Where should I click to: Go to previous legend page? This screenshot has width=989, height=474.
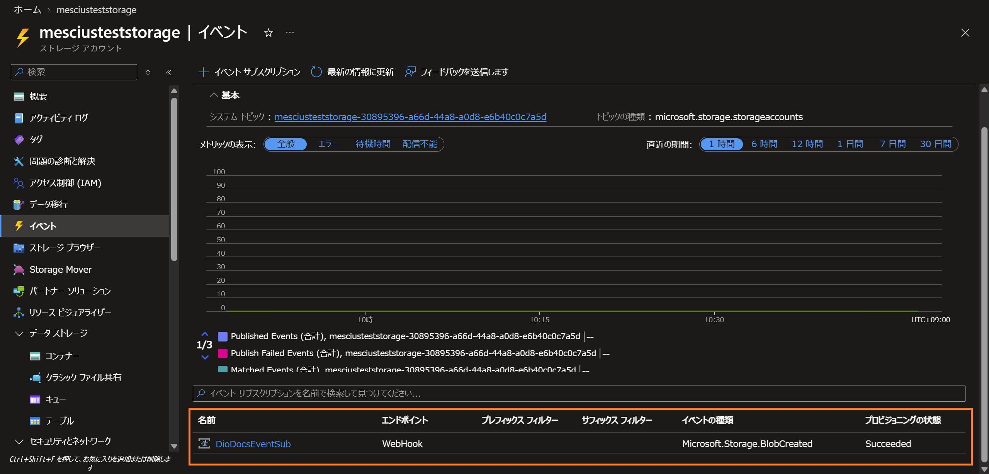click(205, 334)
